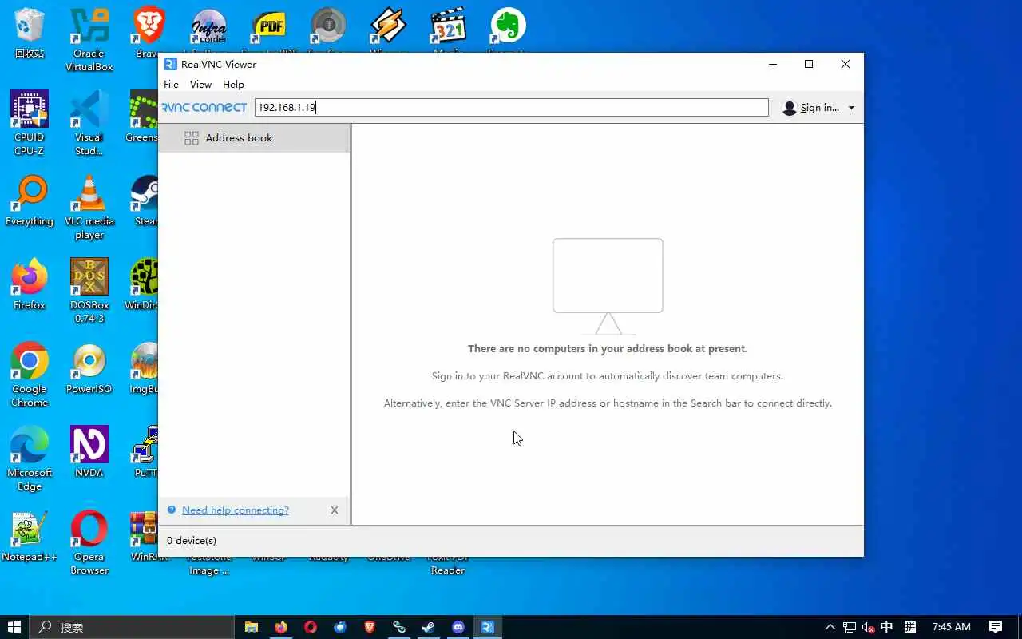1022x639 pixels.
Task: Select Oracle VirtualBox desktop shortcut
Action: point(89,40)
